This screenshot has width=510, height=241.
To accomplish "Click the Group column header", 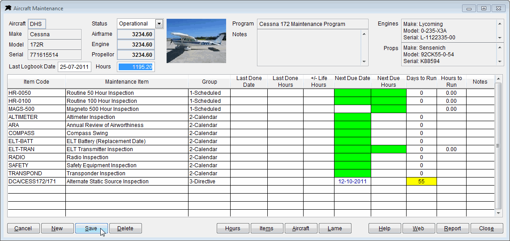I will (x=210, y=82).
